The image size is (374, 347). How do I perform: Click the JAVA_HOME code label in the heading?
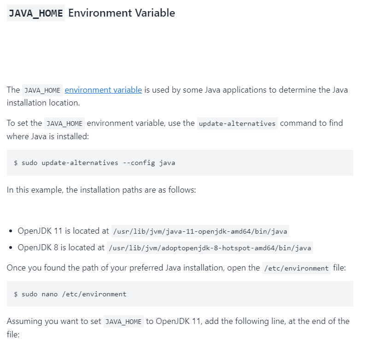click(36, 13)
